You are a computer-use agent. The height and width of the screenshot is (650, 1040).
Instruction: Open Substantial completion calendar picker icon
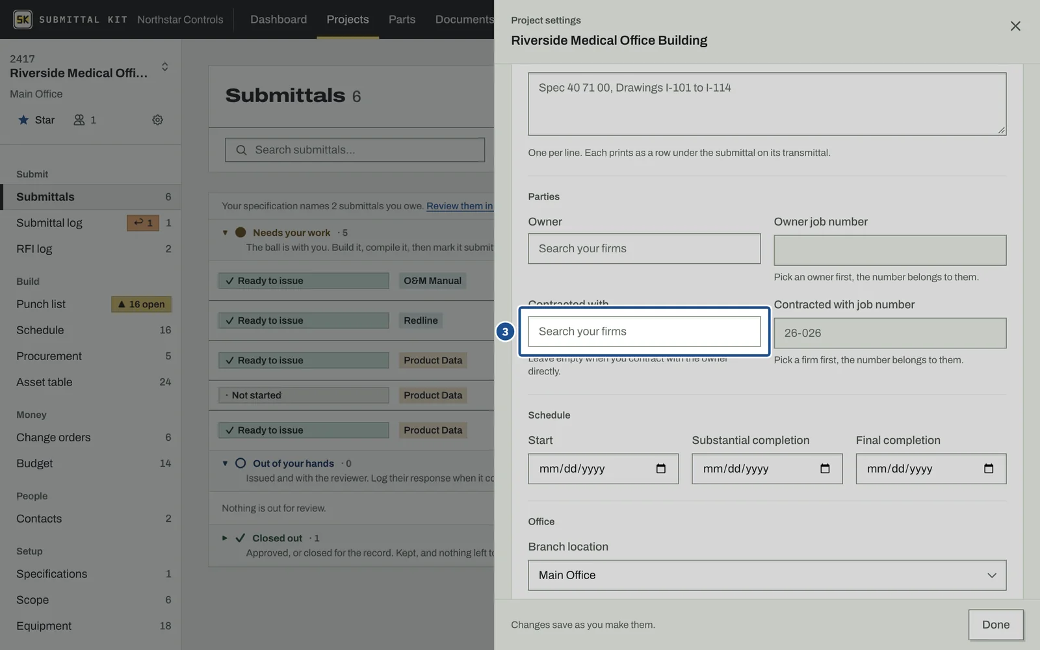(825, 469)
